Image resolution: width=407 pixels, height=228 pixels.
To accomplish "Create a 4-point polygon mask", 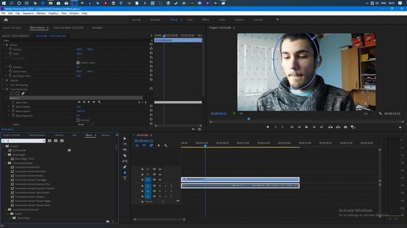I will coord(17,94).
